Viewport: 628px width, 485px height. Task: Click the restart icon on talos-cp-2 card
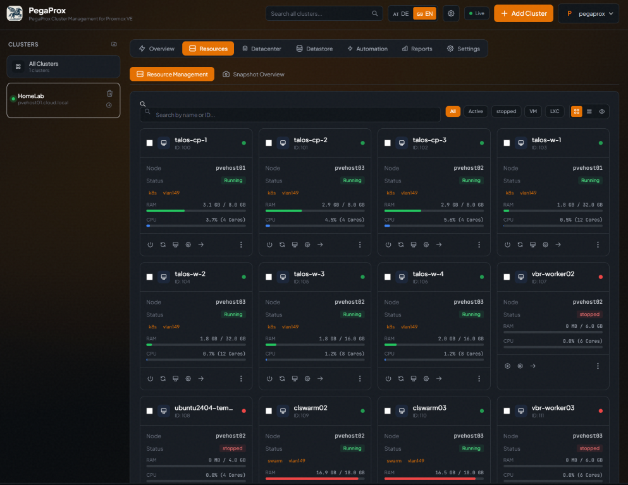[x=282, y=244]
